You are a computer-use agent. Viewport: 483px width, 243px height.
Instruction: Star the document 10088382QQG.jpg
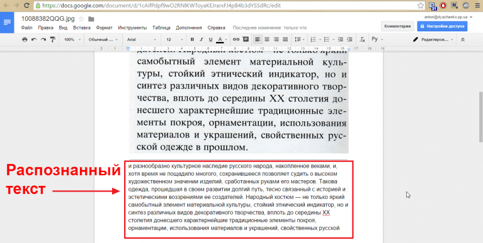coord(81,19)
